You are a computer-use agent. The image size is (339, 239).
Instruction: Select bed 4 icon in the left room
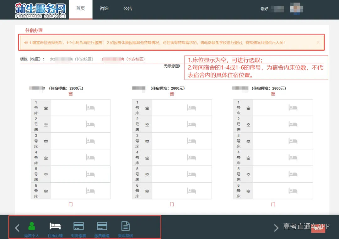coord(90,157)
